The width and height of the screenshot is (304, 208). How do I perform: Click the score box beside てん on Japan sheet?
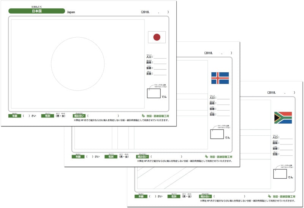pos(154,94)
